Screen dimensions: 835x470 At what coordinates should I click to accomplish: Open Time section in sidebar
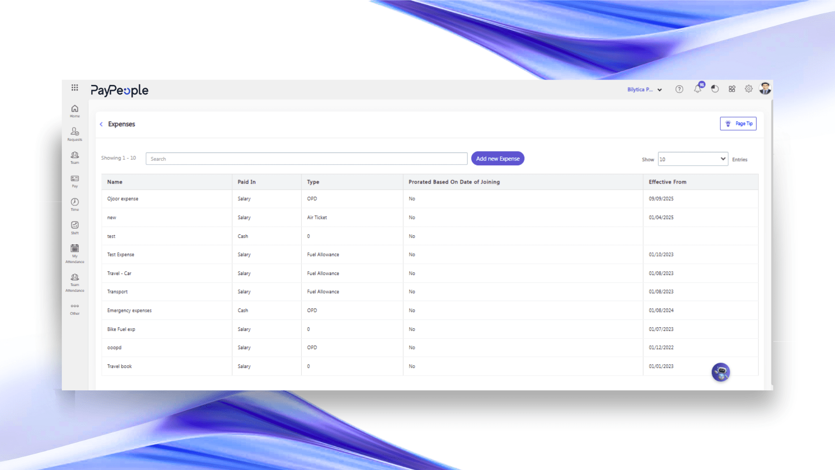pyautogui.click(x=75, y=204)
